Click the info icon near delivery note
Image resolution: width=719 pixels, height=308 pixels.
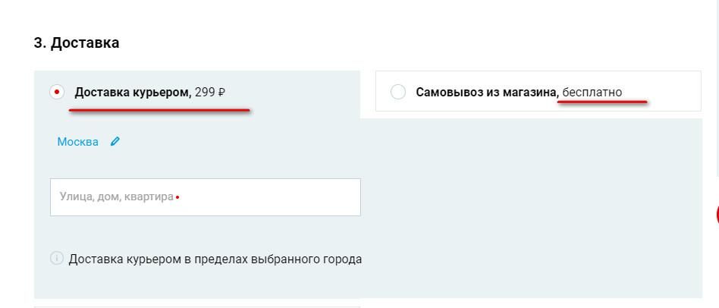pyautogui.click(x=56, y=259)
